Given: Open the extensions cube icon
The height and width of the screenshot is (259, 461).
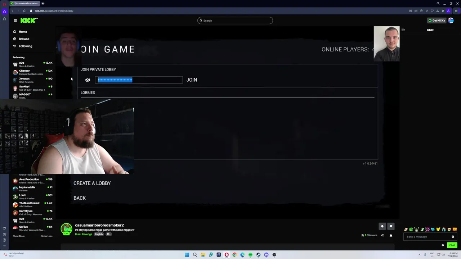Looking at the screenshot, I should click(456, 11).
